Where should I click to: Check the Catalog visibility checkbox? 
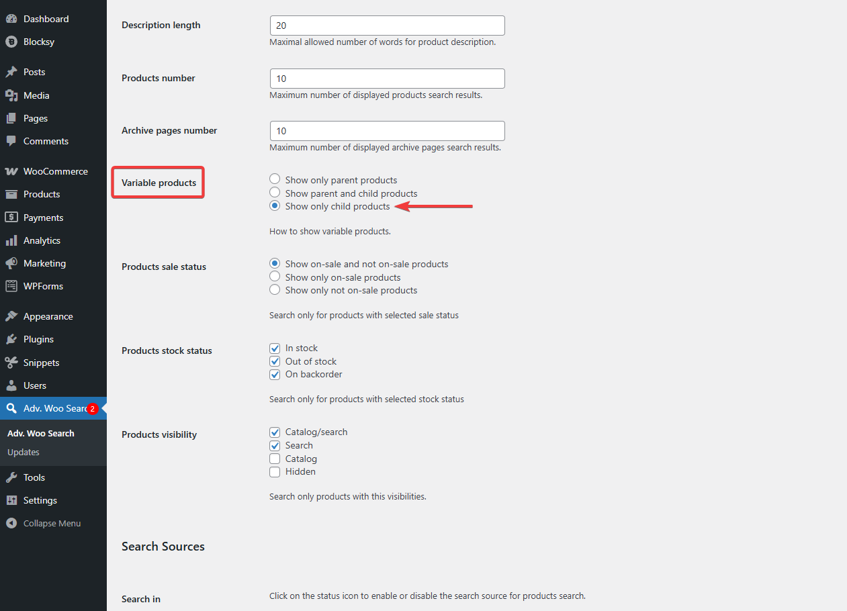[x=275, y=459]
